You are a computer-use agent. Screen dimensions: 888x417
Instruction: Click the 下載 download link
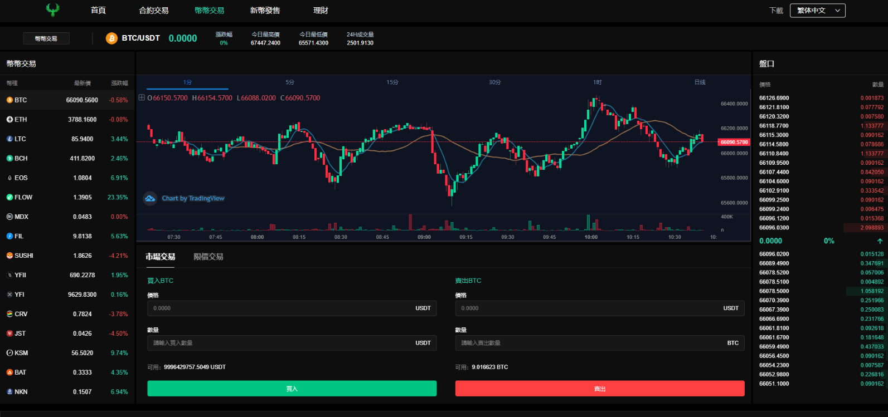[776, 11]
